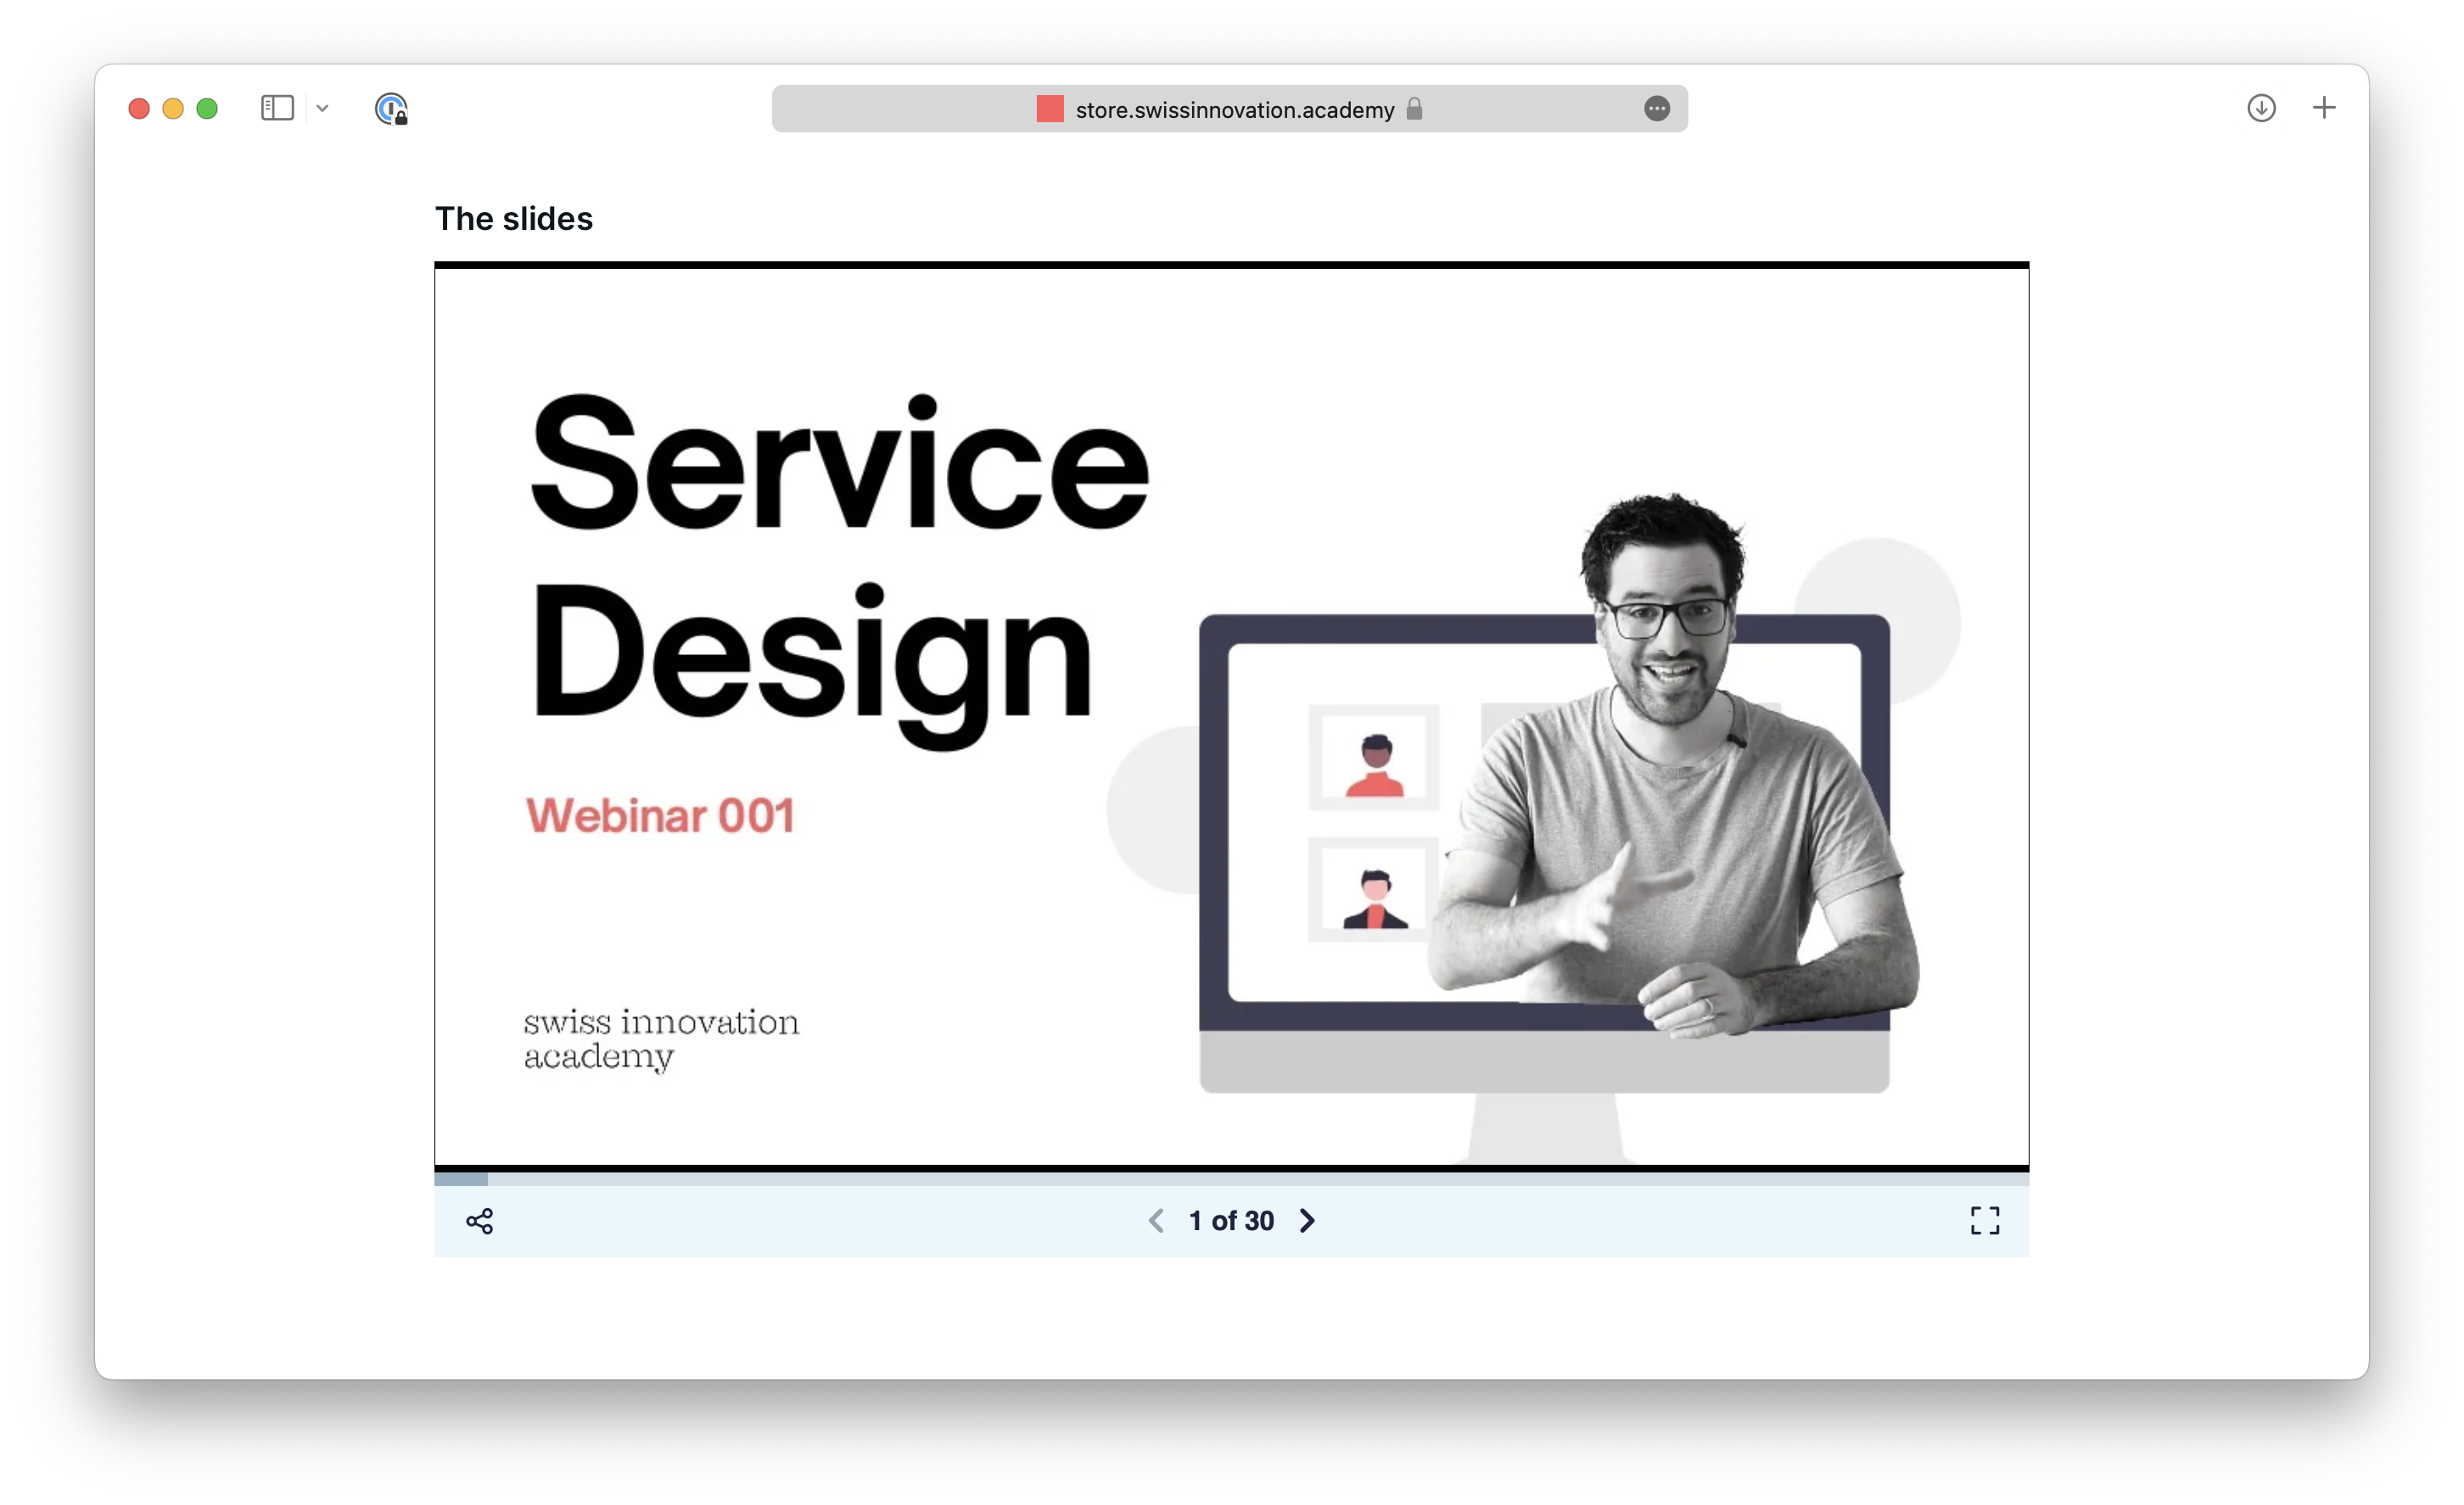Click the '1 of 30' slide counter
The height and width of the screenshot is (1505, 2464).
click(1231, 1221)
